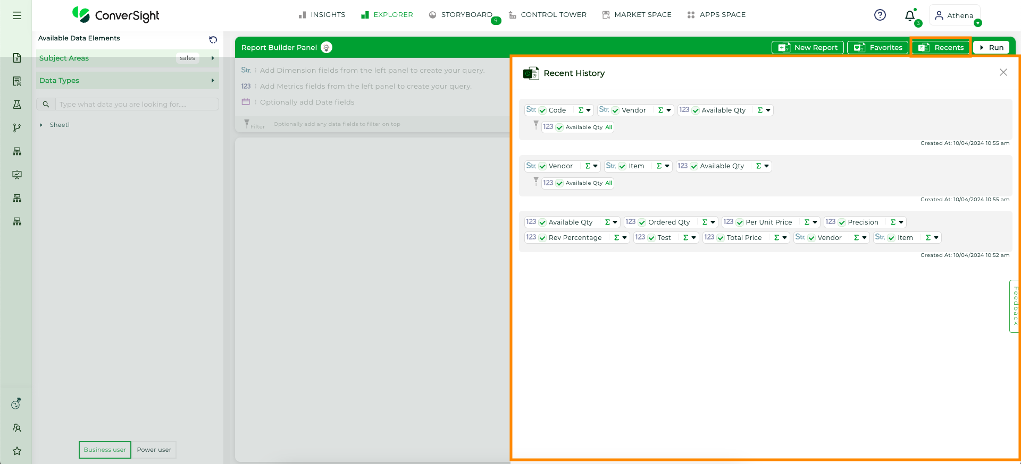The height and width of the screenshot is (464, 1021).
Task: Expand the Sheet1 tree node
Action: 41,125
